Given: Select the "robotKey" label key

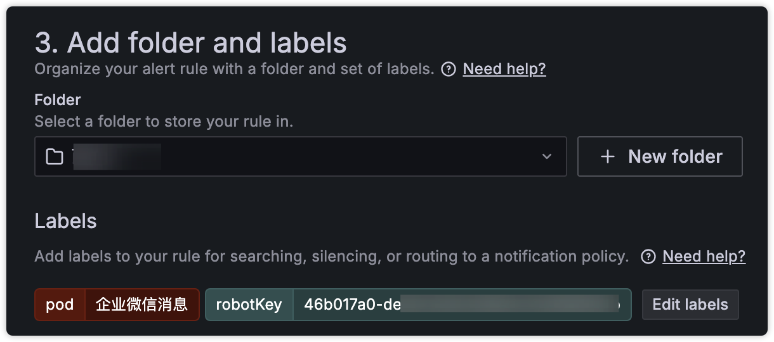Looking at the screenshot, I should coord(249,305).
